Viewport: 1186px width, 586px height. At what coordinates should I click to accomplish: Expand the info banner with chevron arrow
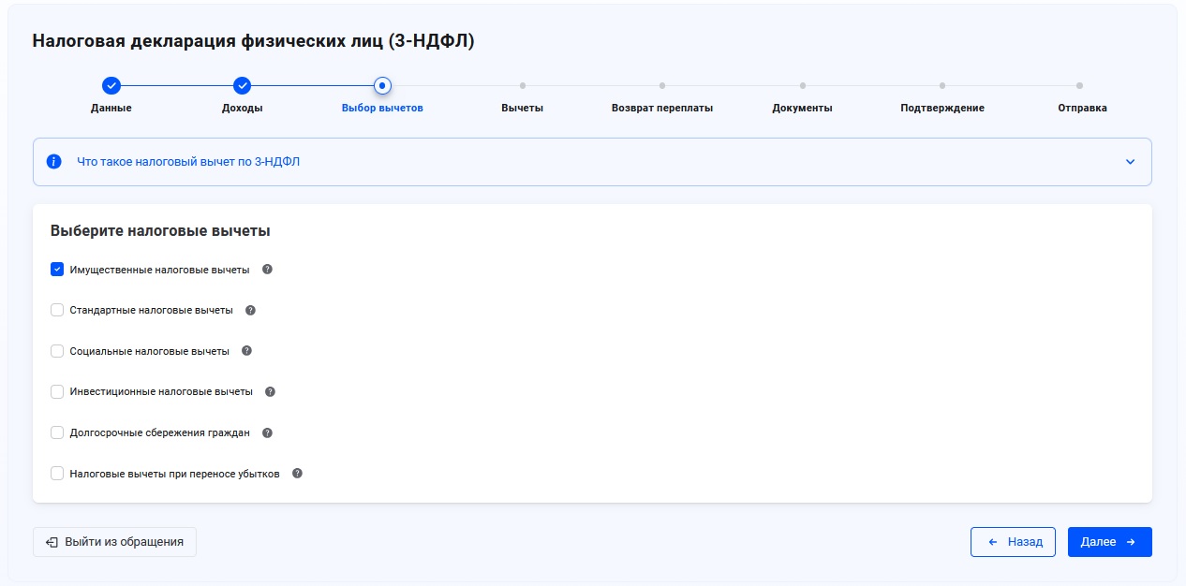pos(1130,162)
